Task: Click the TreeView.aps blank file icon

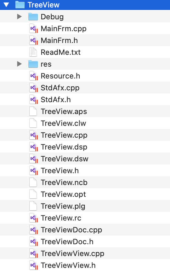Action: 33,111
